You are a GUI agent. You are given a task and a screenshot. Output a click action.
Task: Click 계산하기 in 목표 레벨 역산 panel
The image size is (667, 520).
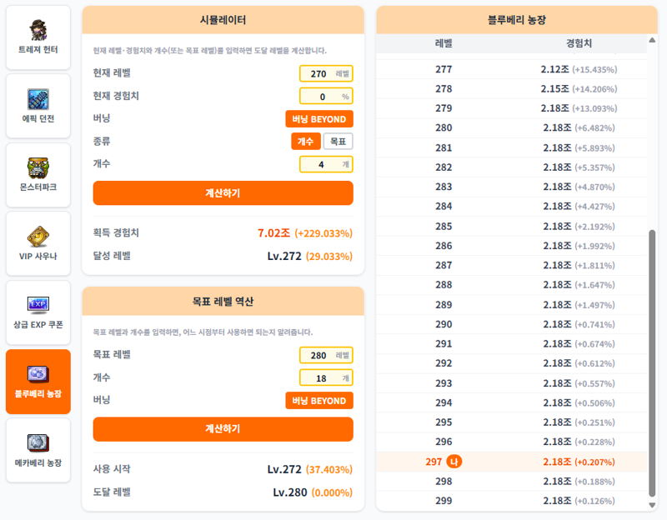(x=223, y=428)
